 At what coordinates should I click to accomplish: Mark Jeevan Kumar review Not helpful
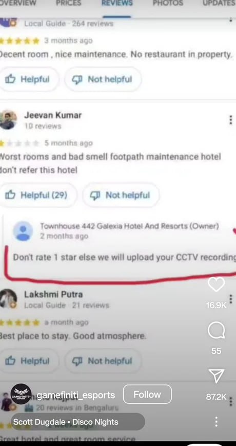(121, 195)
